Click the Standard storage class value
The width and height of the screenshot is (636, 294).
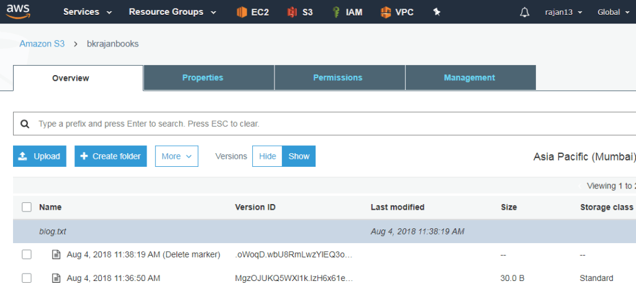[597, 278]
